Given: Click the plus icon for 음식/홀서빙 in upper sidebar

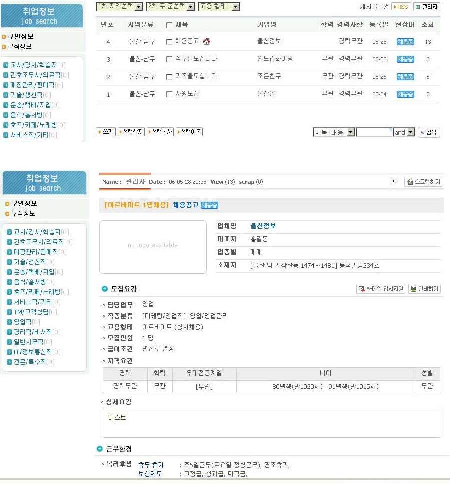Looking at the screenshot, I should pyautogui.click(x=6, y=115).
